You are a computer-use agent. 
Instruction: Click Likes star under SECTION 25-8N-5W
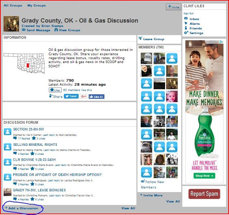(34, 138)
